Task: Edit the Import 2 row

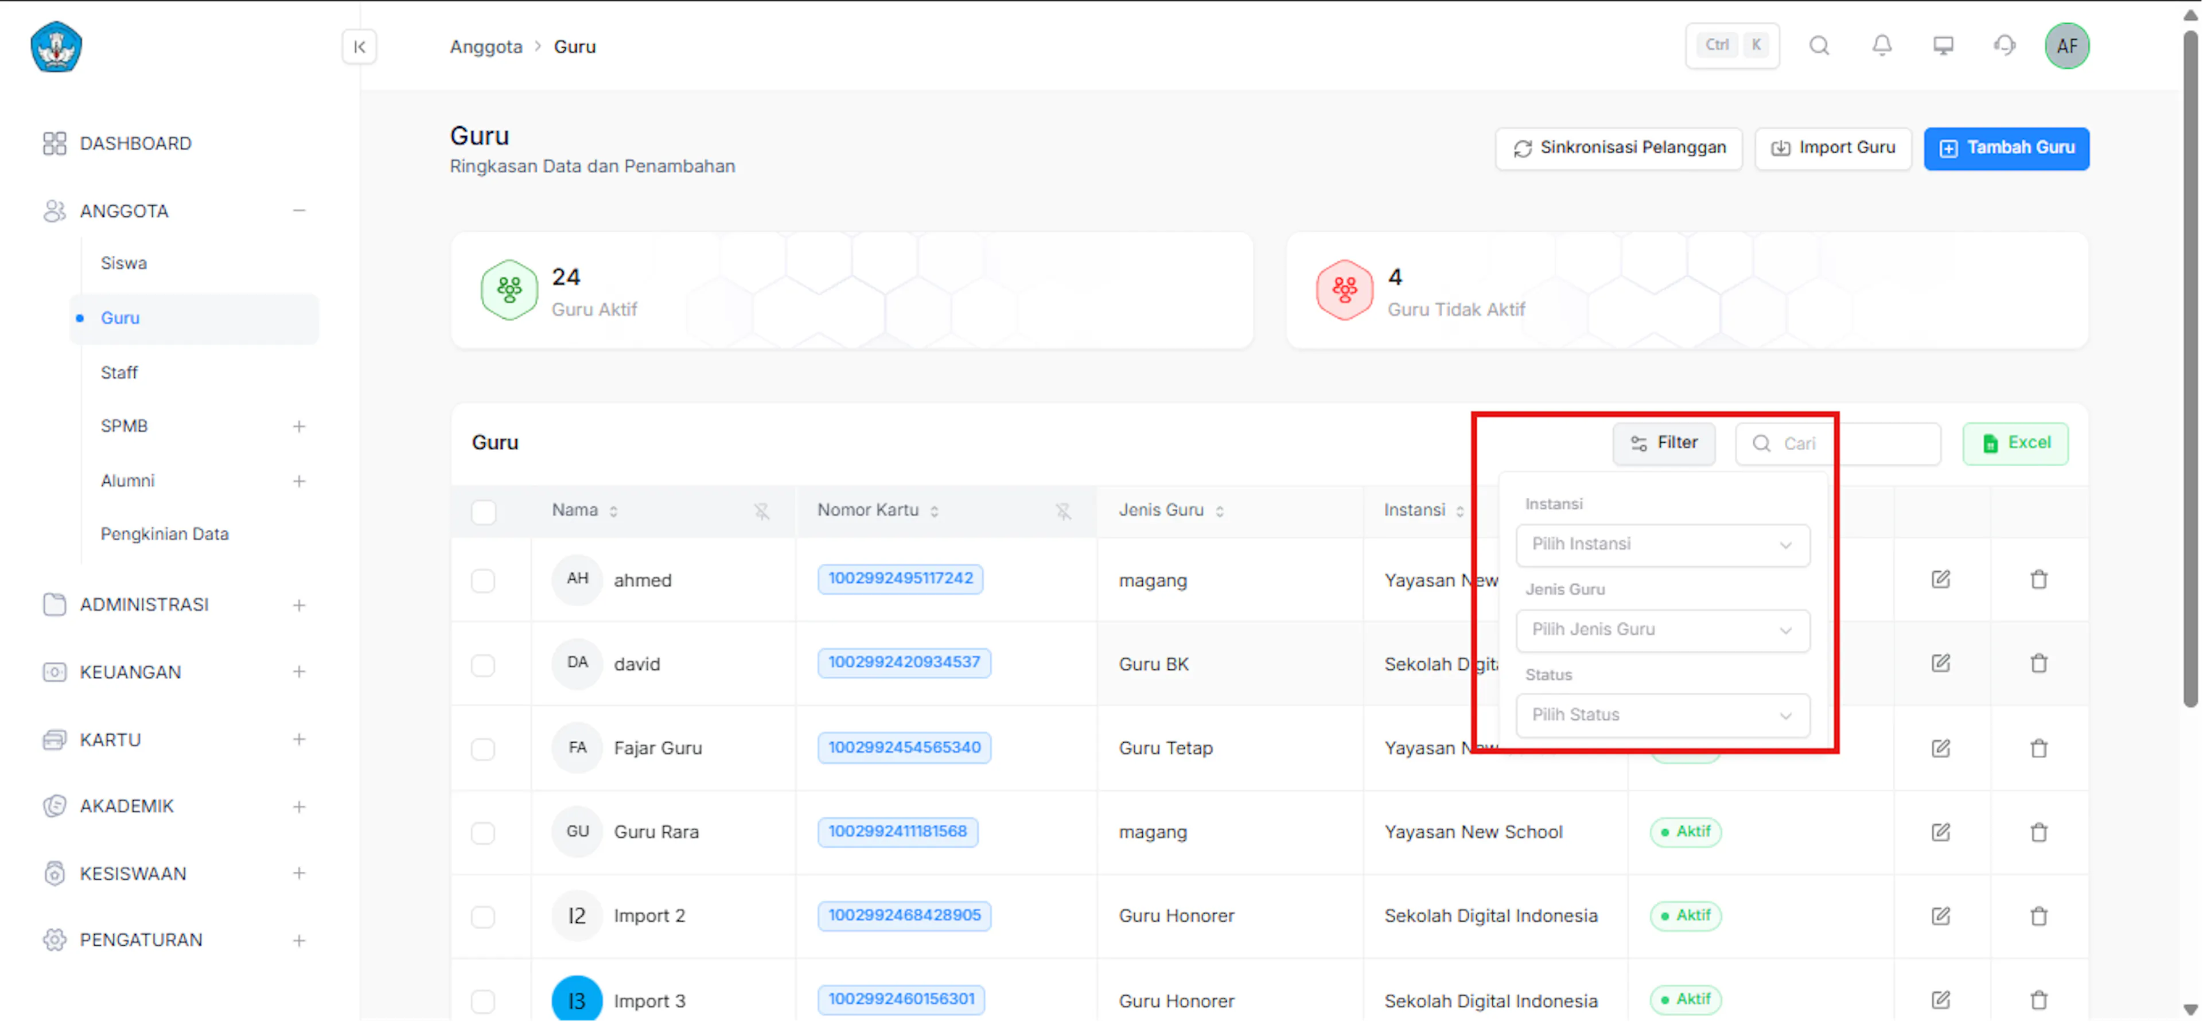Action: click(x=1940, y=916)
